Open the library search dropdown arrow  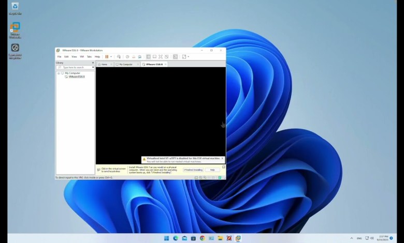pos(93,67)
